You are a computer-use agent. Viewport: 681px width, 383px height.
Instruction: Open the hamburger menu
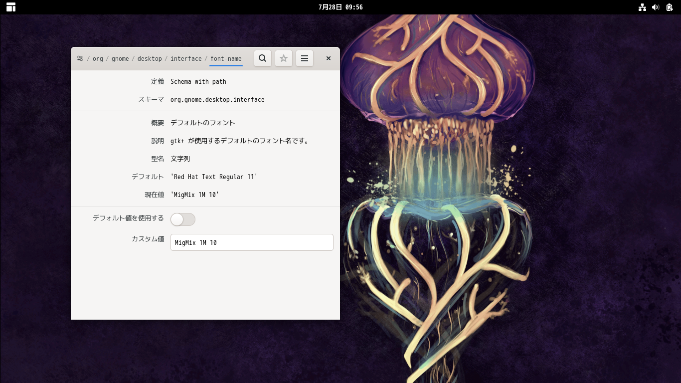305,58
